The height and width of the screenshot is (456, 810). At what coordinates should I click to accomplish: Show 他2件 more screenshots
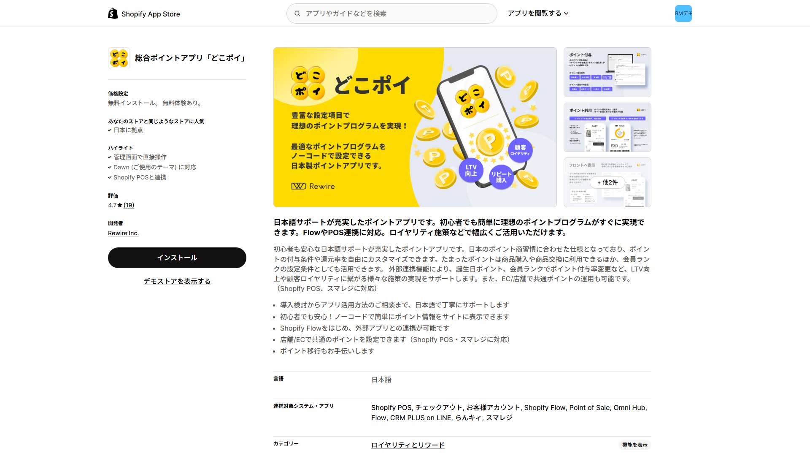click(607, 182)
